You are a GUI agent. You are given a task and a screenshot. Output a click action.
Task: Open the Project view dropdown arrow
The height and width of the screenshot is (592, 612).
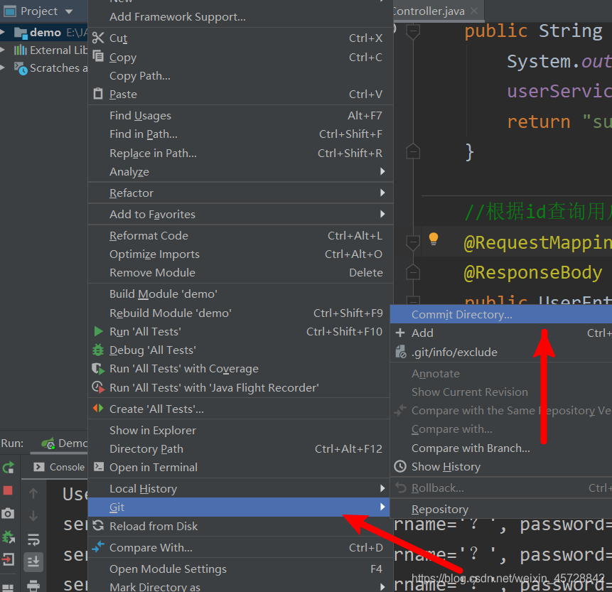(x=69, y=11)
